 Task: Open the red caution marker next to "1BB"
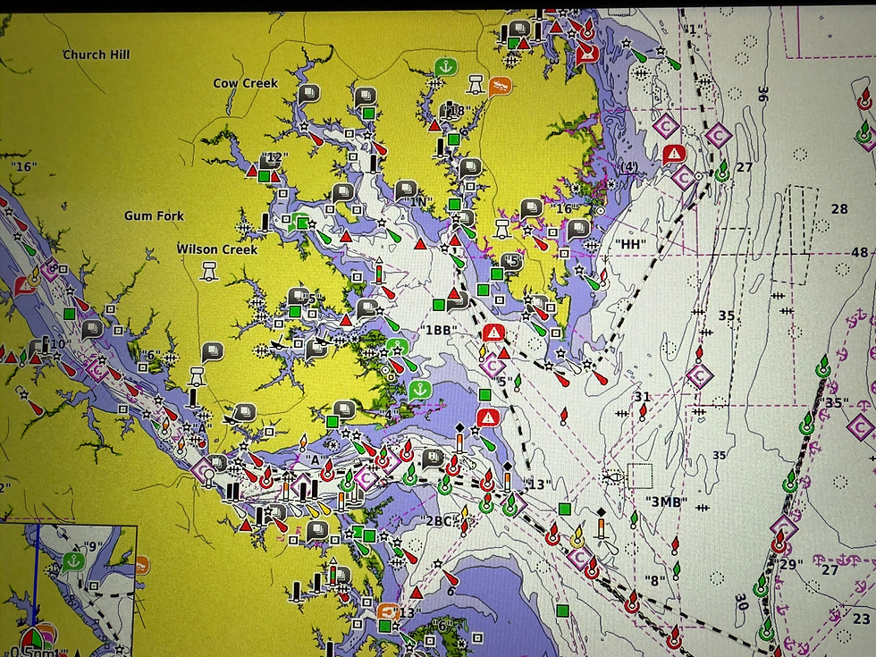click(x=493, y=333)
